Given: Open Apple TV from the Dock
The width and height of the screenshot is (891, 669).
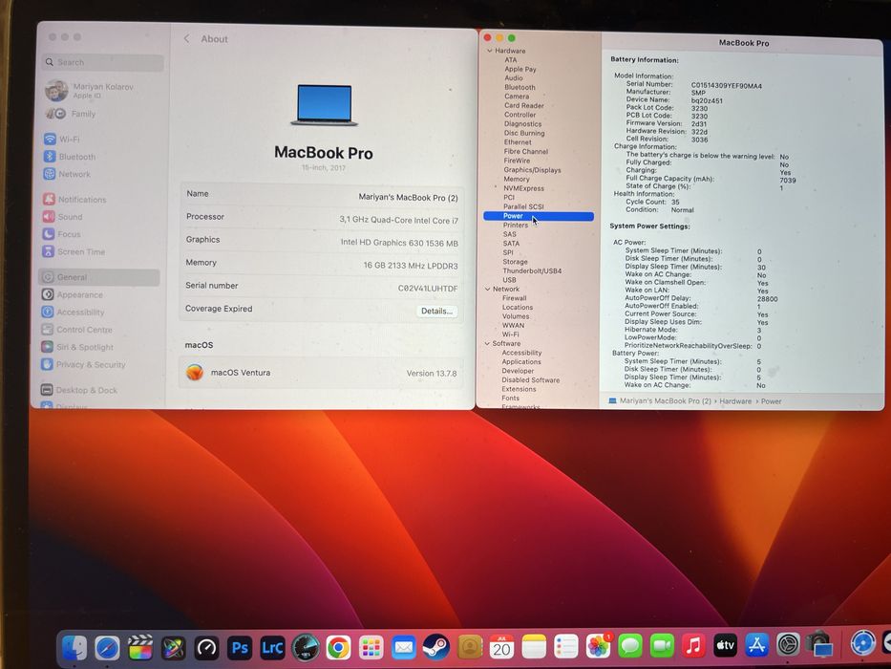Looking at the screenshot, I should pos(726,646).
